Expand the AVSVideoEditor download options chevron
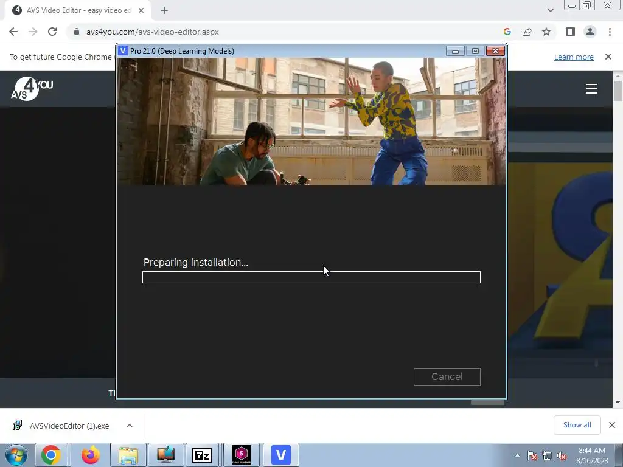The image size is (623, 467). coord(130,426)
